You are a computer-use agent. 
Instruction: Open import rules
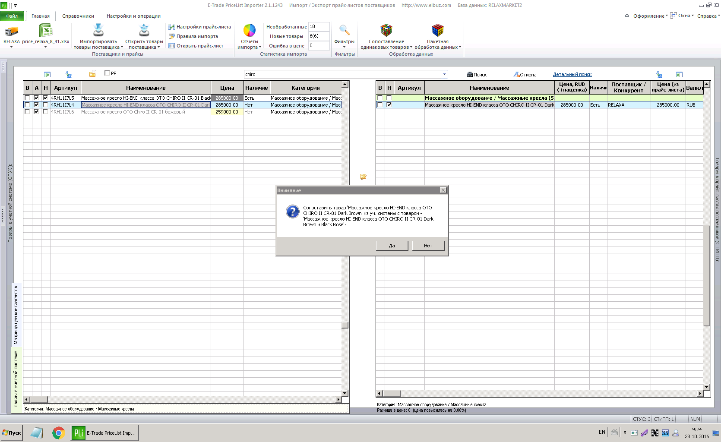pyautogui.click(x=193, y=36)
